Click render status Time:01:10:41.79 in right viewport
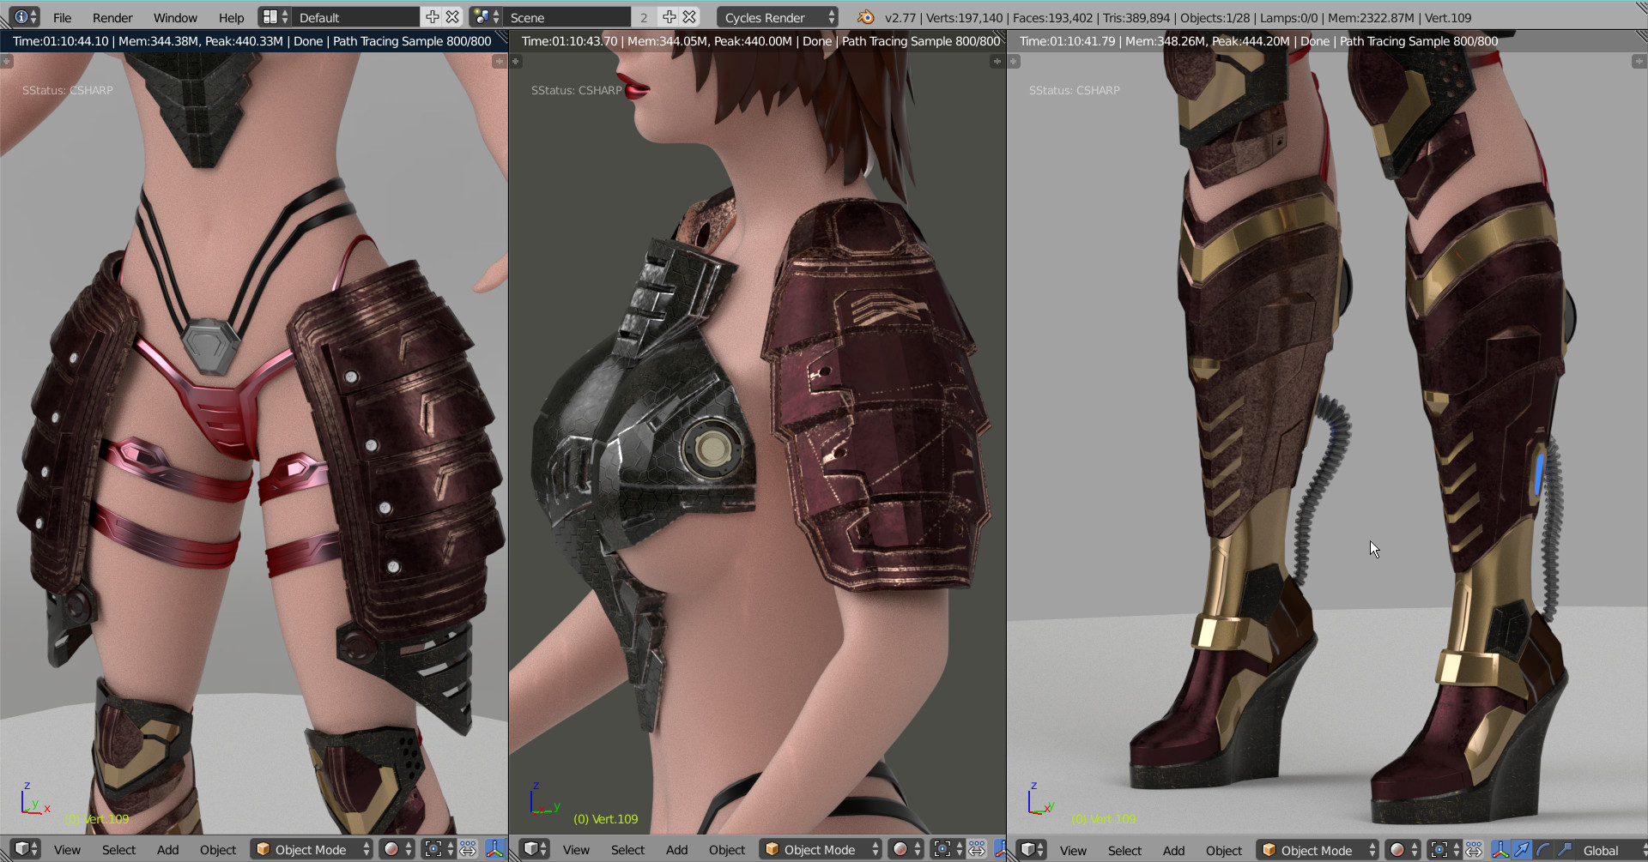 [x=1067, y=41]
